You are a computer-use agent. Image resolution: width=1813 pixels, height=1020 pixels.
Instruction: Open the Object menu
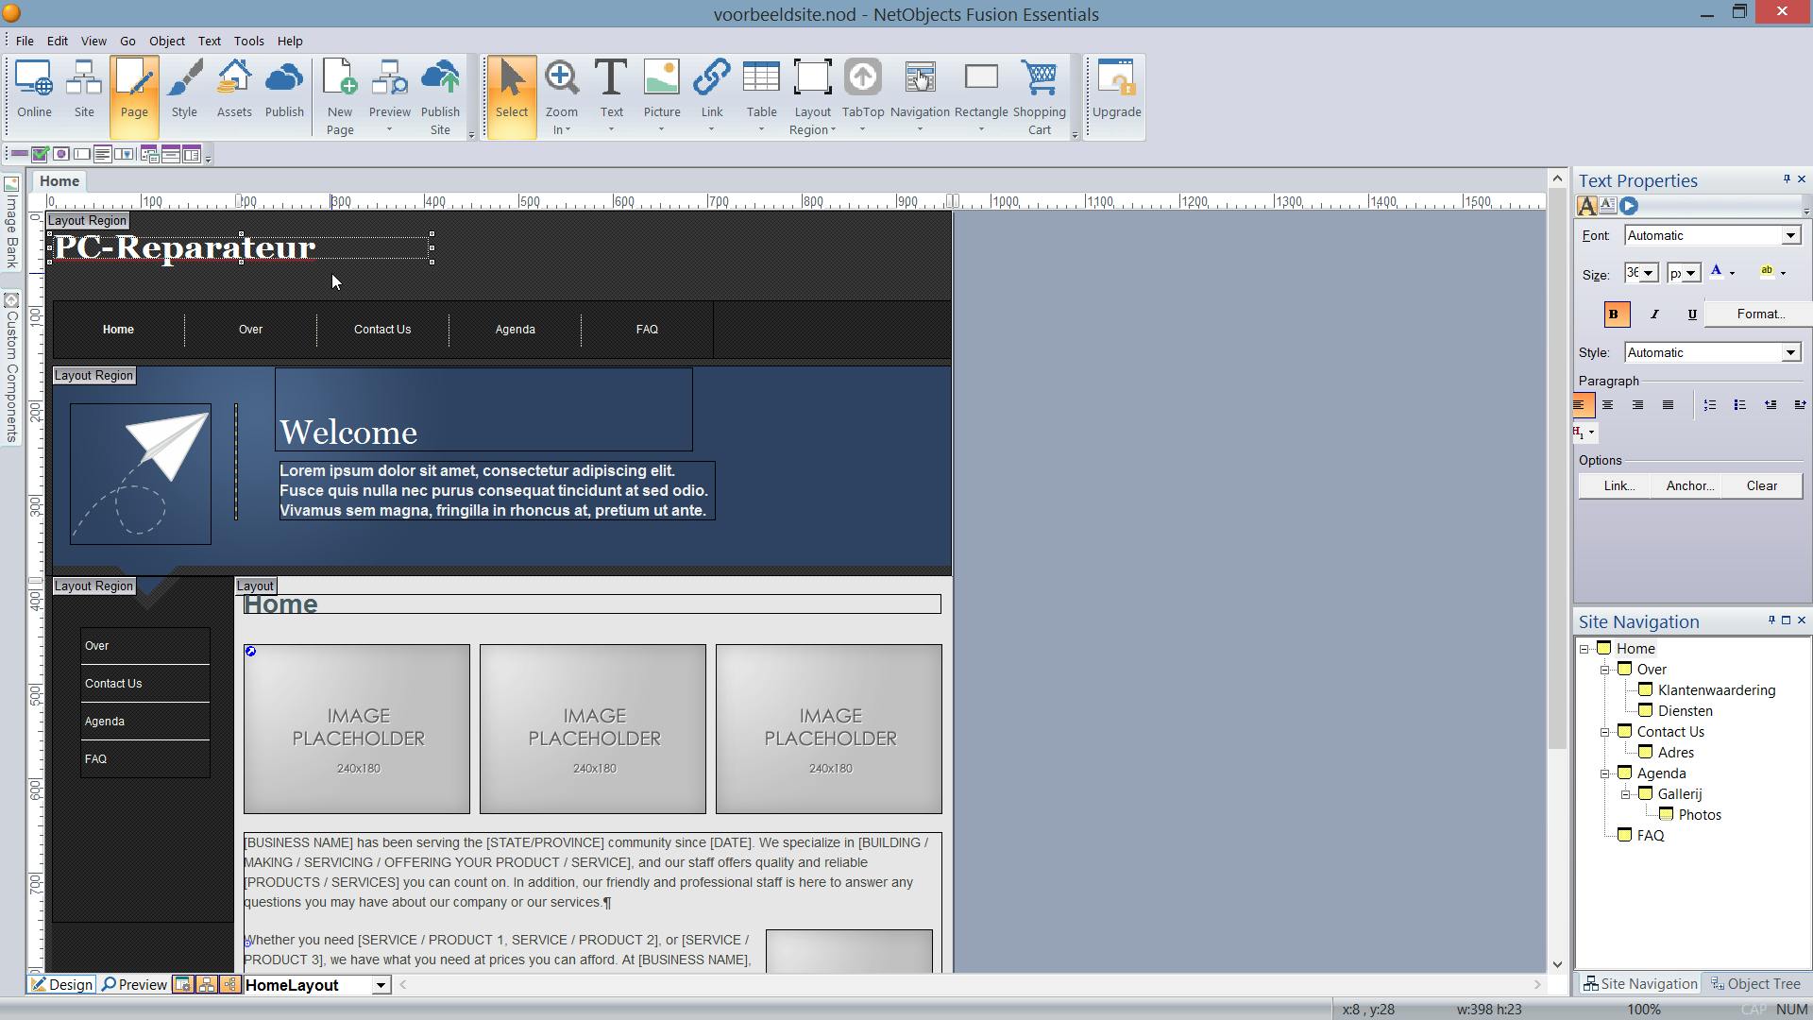166,41
